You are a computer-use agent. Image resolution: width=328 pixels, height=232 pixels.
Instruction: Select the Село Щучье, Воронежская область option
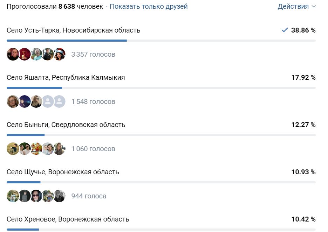[63, 172]
